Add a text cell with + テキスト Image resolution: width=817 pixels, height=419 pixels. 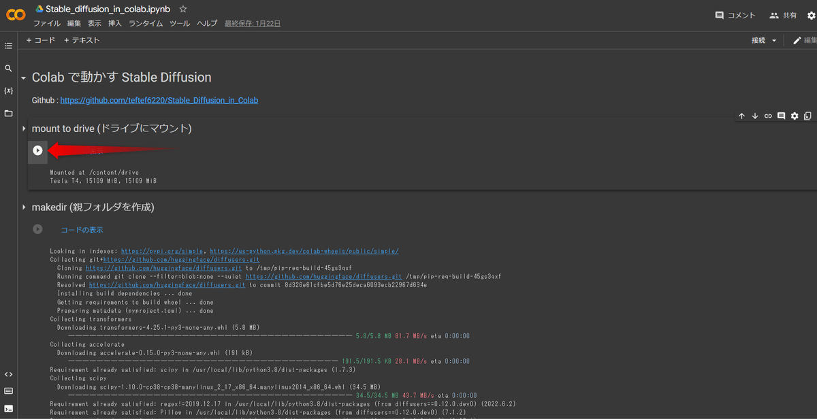click(82, 40)
